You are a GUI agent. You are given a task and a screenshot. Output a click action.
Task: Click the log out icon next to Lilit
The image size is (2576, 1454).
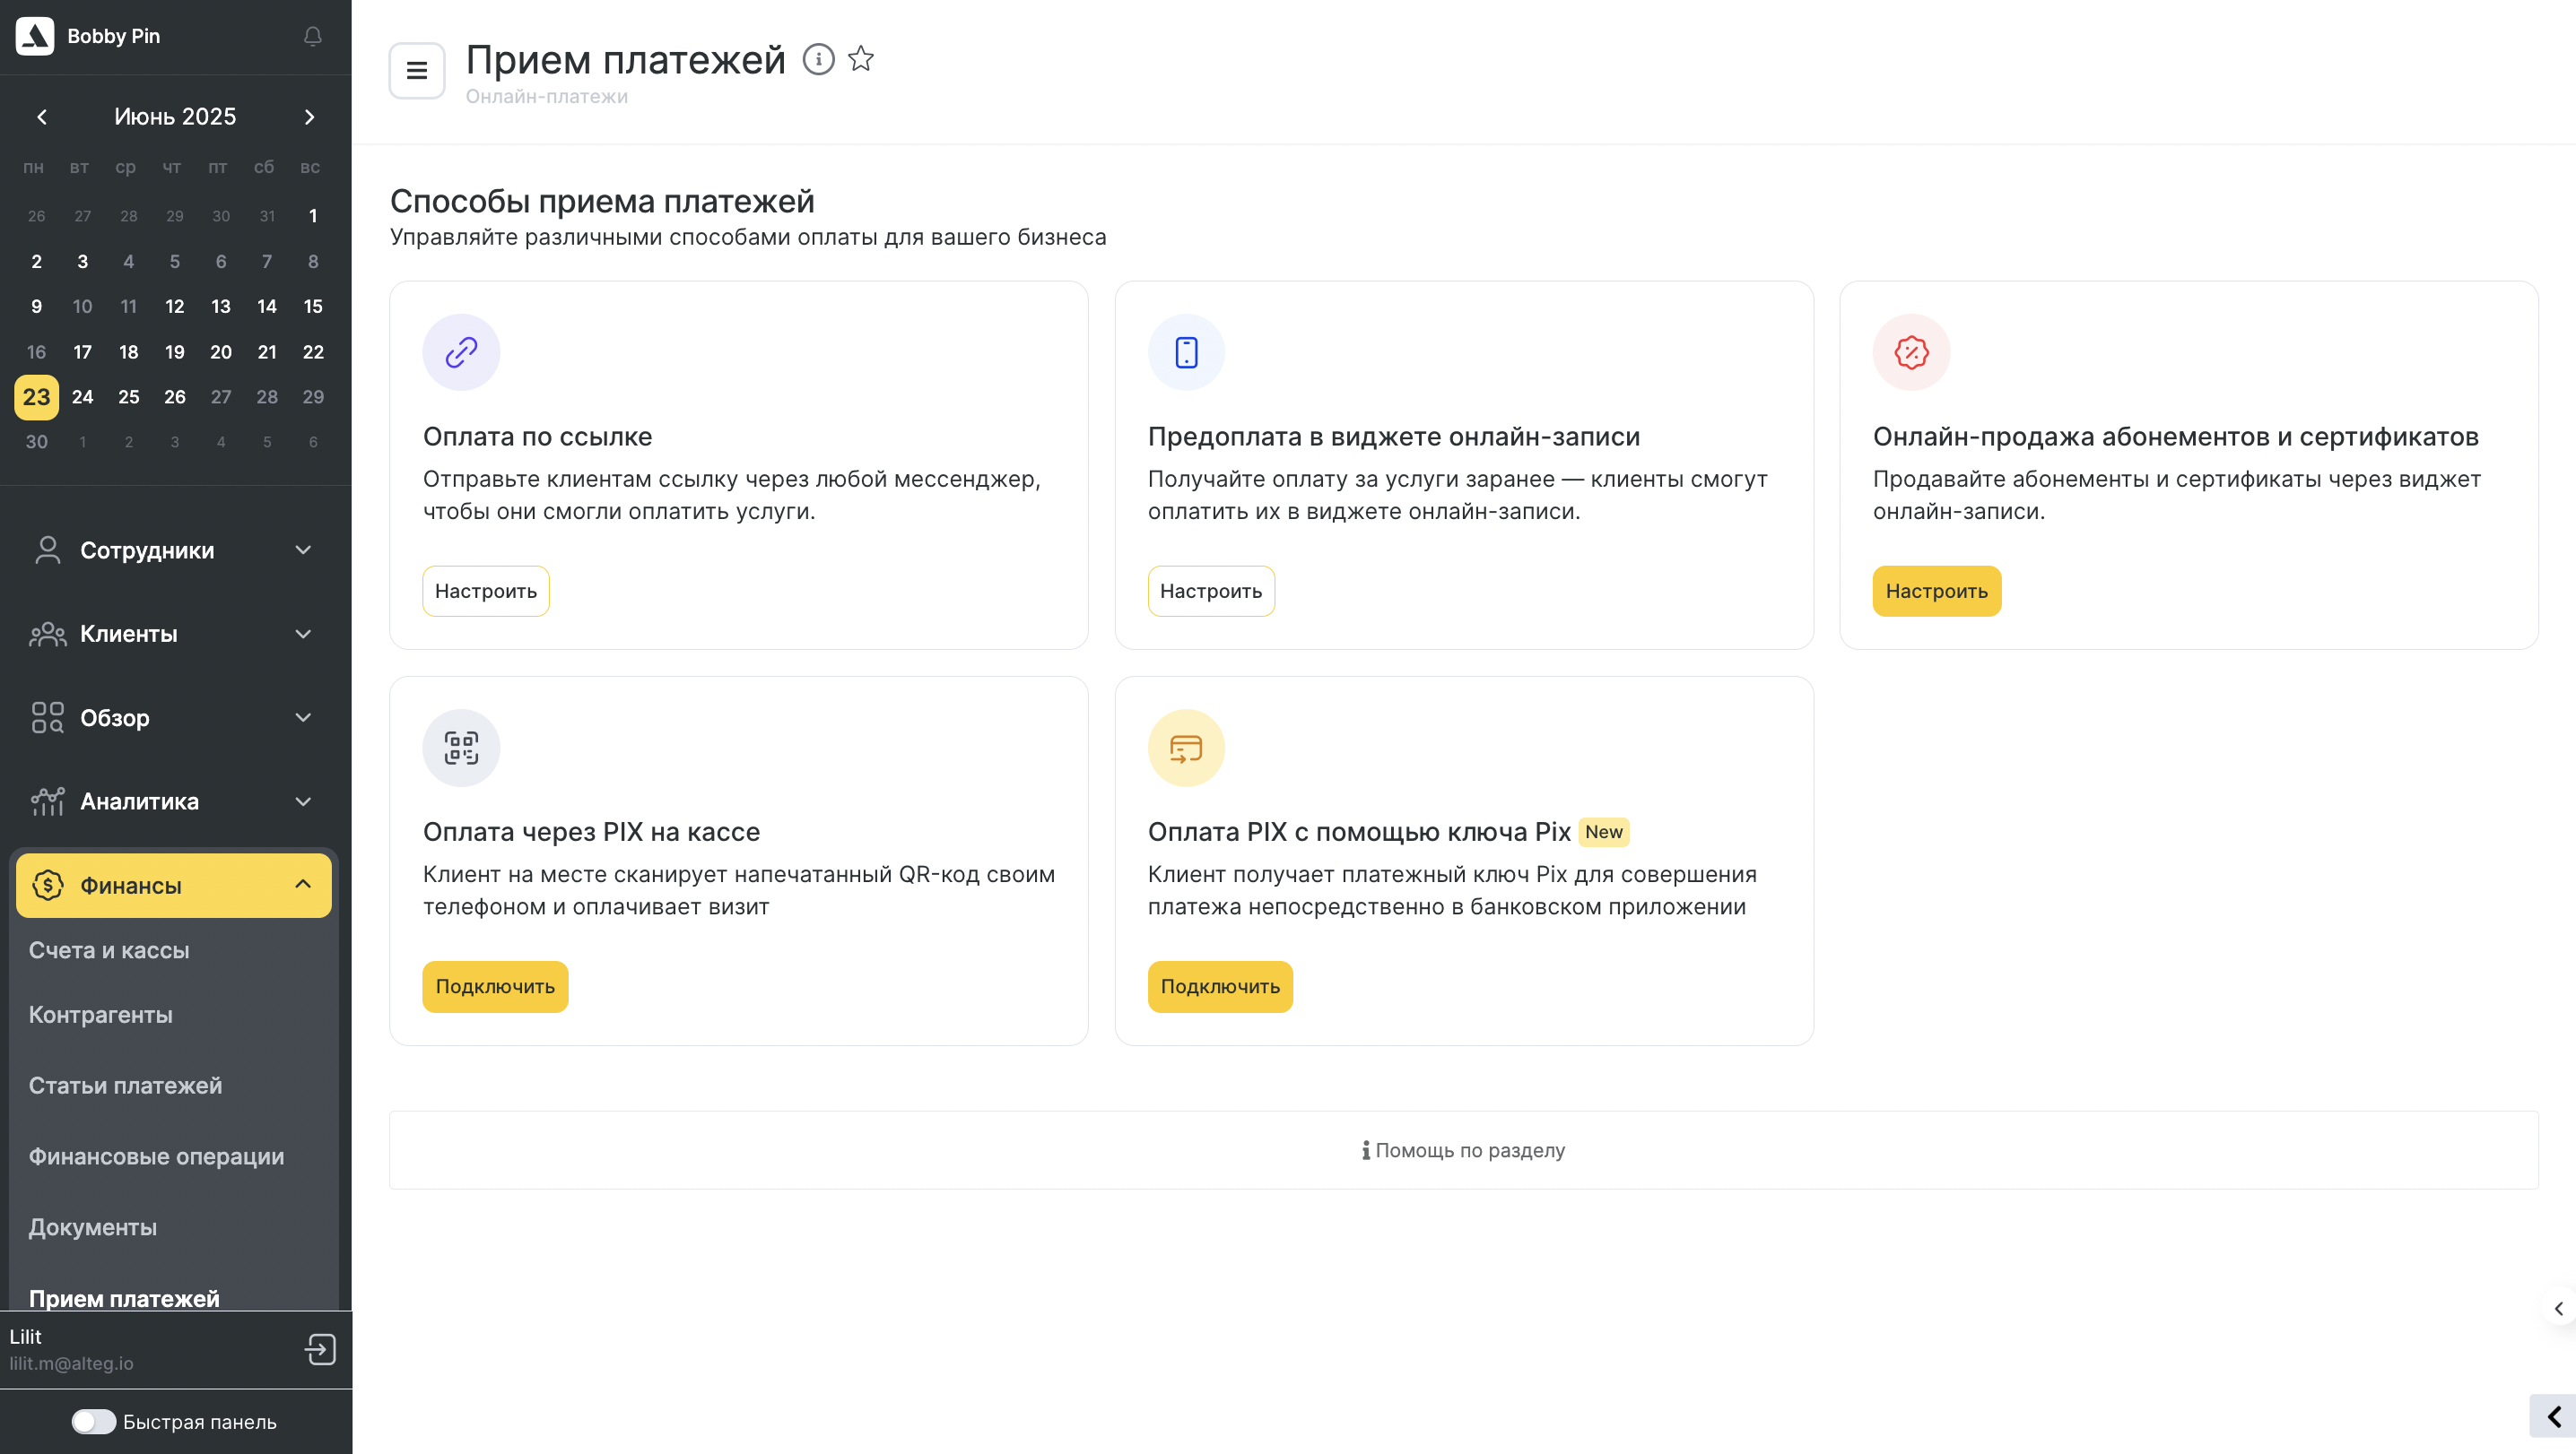click(x=320, y=1349)
